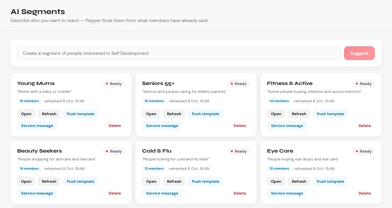Open the Cold & Flu segment
The width and height of the screenshot is (392, 208).
pos(151,181)
